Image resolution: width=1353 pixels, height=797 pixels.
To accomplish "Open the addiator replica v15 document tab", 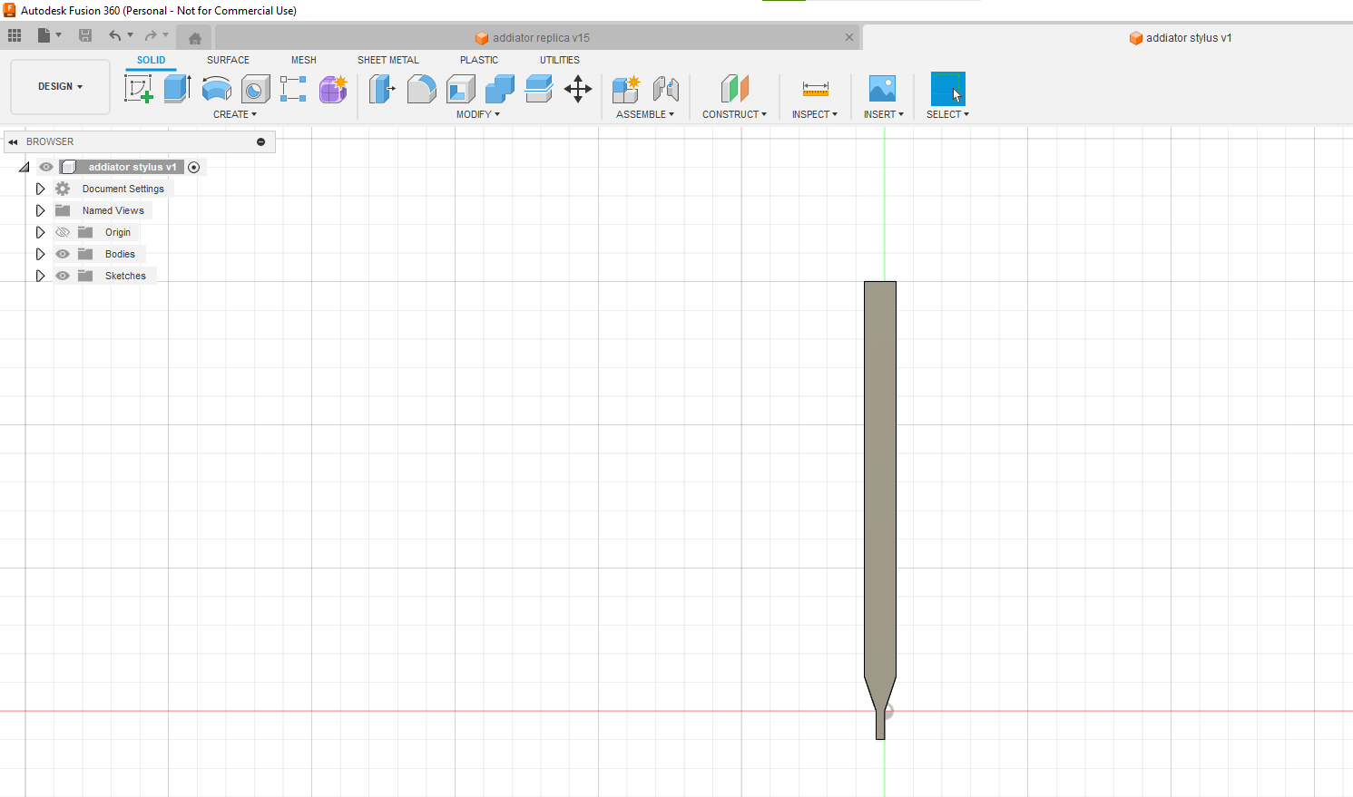I will [531, 37].
